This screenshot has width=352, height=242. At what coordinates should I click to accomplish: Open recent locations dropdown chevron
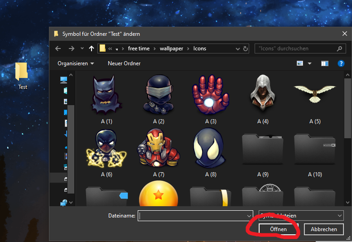coord(82,48)
